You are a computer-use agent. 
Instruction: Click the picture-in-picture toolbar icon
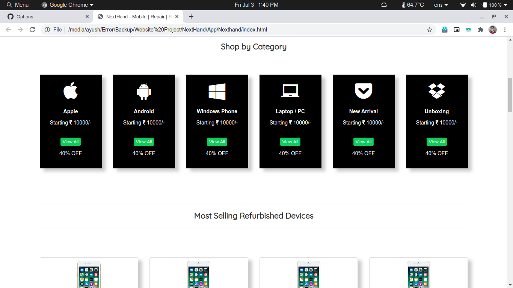[x=456, y=29]
